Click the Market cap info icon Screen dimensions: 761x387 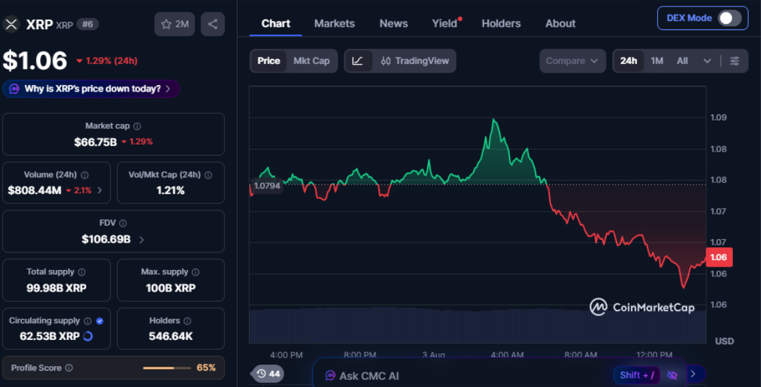137,126
